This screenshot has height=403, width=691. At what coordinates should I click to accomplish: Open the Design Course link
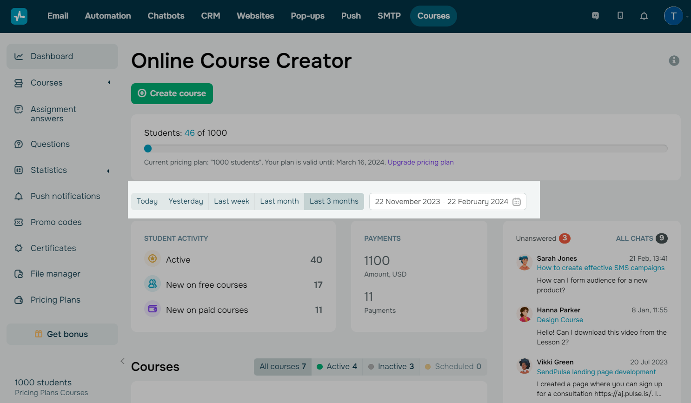pos(560,320)
